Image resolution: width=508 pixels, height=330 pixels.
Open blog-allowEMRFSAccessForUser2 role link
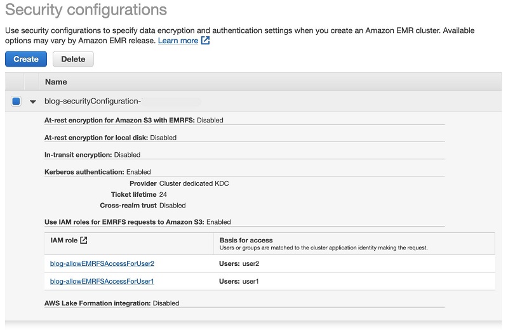point(102,263)
